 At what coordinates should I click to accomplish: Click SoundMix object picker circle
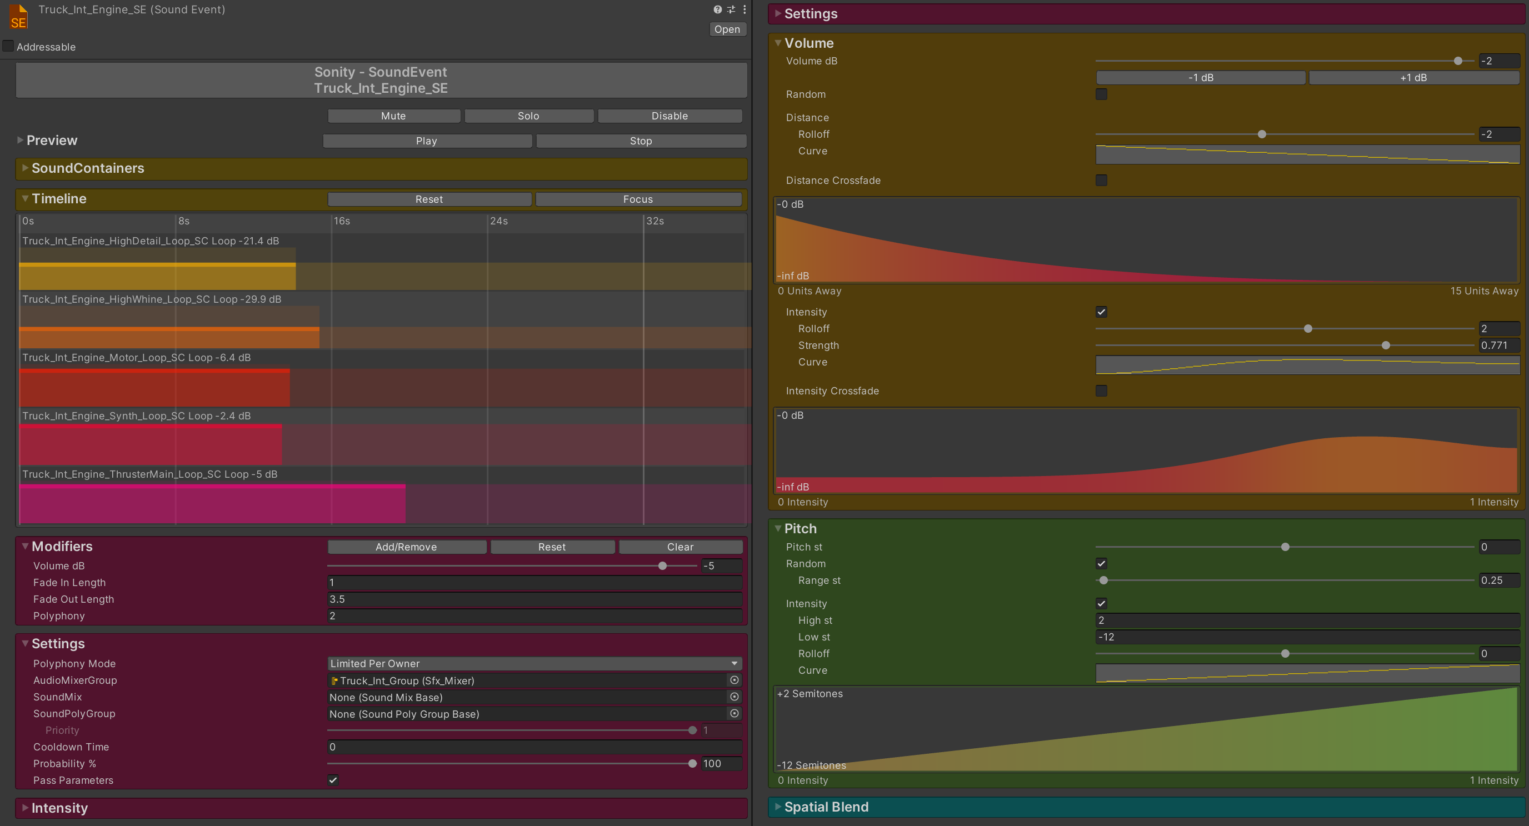pyautogui.click(x=734, y=697)
